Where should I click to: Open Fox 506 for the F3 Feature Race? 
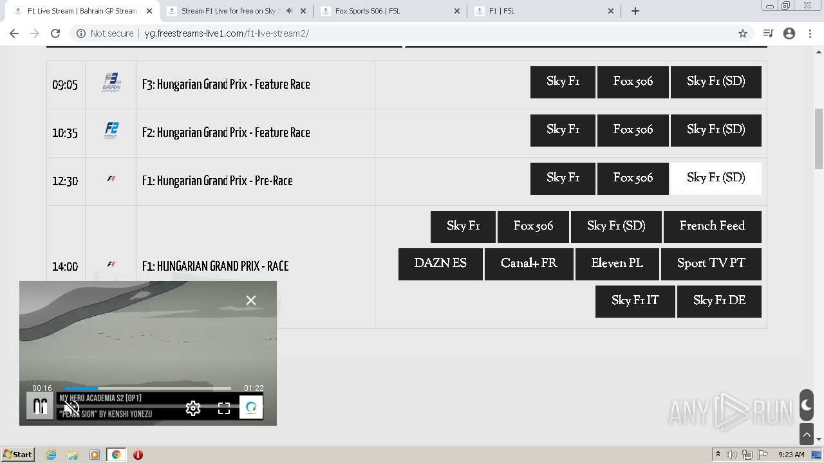[x=633, y=82]
